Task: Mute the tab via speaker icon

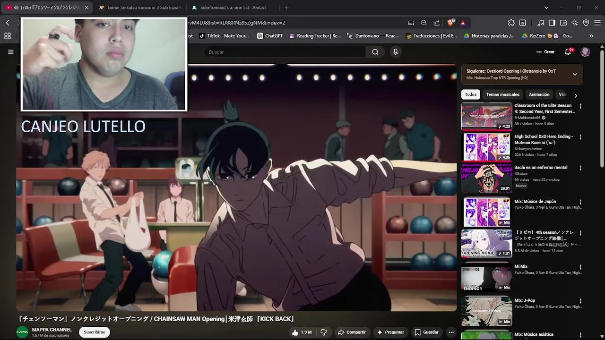Action: coord(16,8)
